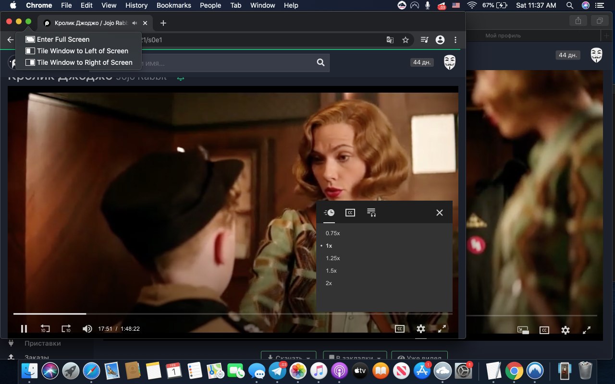Viewport: 615px width, 384px height.
Task: Toggle CC subtitles in the Safari player
Action: pos(544,330)
